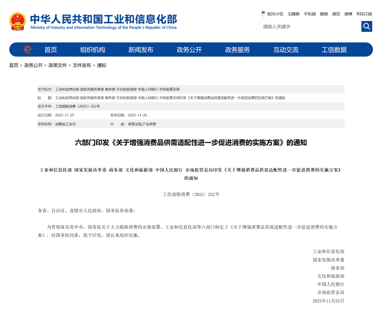
Task: Open the 组织机构 navigation tab
Action: click(93, 50)
